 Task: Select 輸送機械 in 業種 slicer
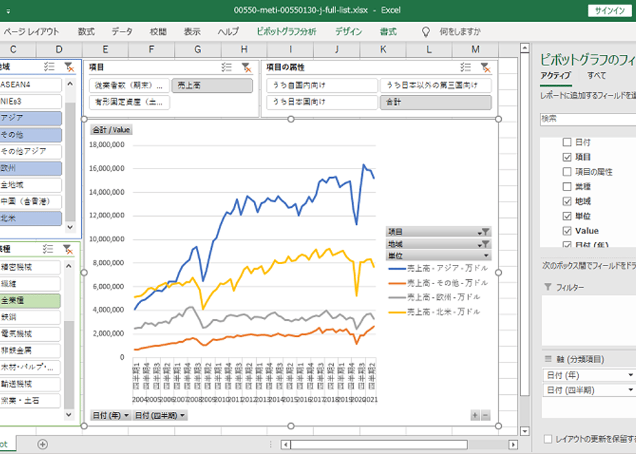[30, 383]
